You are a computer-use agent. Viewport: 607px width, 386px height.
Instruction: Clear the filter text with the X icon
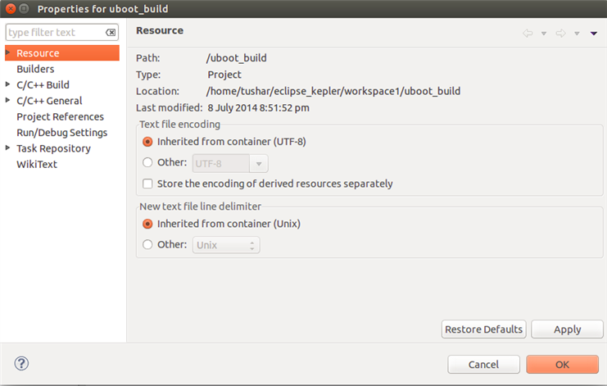[x=111, y=33]
